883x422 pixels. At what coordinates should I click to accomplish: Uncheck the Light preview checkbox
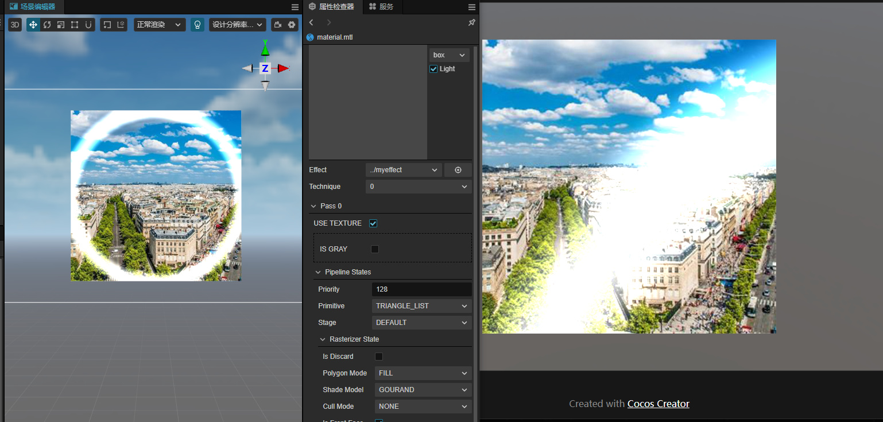tap(433, 69)
